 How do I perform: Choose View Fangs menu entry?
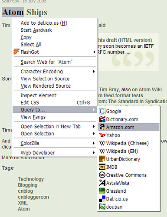pos(55,117)
